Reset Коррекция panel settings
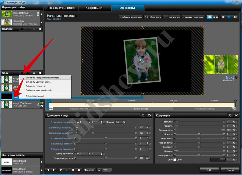The image size is (242, 175). coord(230,115)
